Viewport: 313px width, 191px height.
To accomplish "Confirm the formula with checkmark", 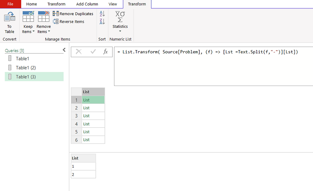I will click(x=93, y=52).
